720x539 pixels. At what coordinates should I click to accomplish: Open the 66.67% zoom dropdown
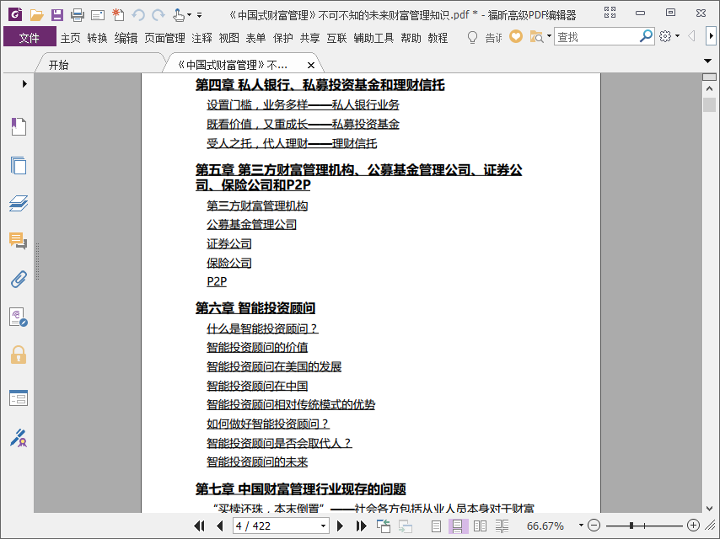click(x=581, y=526)
